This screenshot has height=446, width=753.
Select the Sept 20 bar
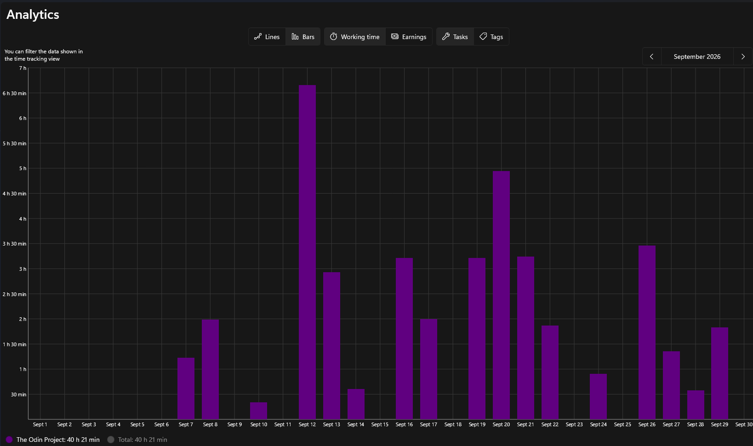pos(501,295)
